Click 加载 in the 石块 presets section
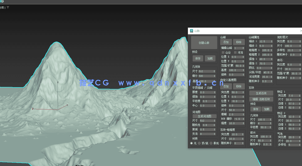This screenshot has width=302, height=166. (x=267, y=109)
